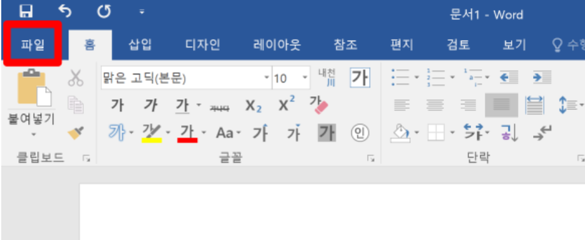Screen dimensions: 585x240
Task: Copy selection with the copy icon
Action: 76,104
